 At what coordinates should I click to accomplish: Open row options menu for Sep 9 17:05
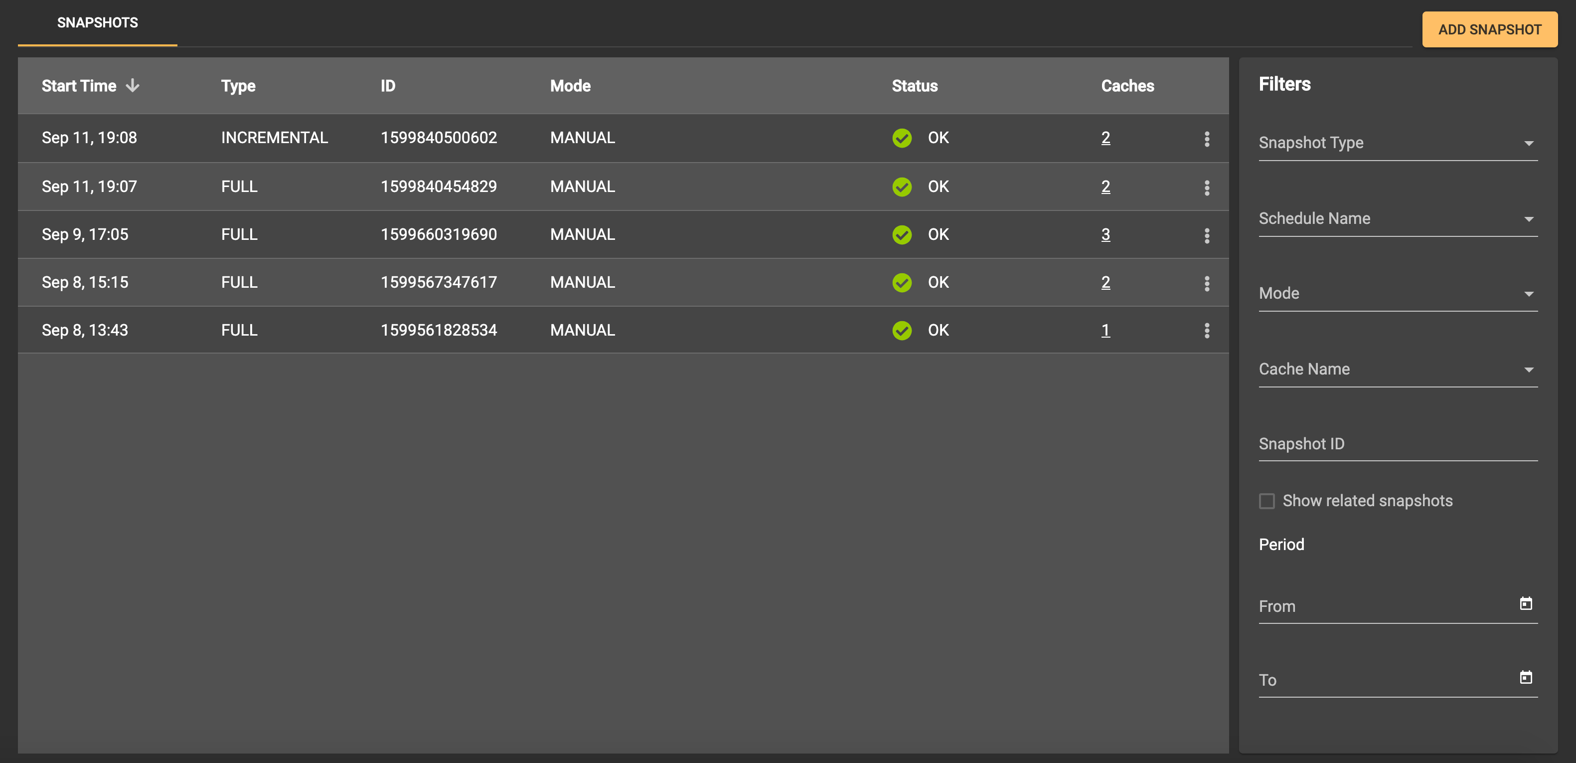(x=1207, y=234)
